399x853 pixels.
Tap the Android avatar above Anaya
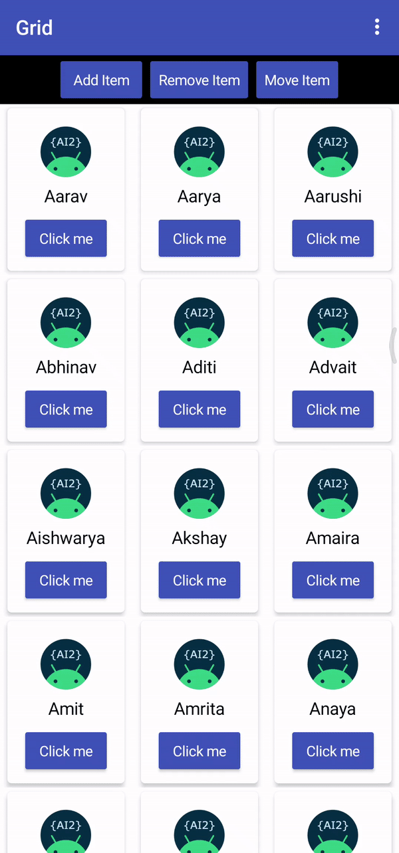(332, 664)
